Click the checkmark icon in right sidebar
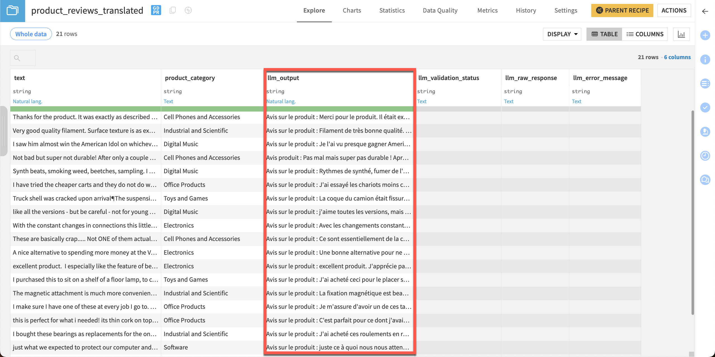The image size is (715, 357). point(705,107)
